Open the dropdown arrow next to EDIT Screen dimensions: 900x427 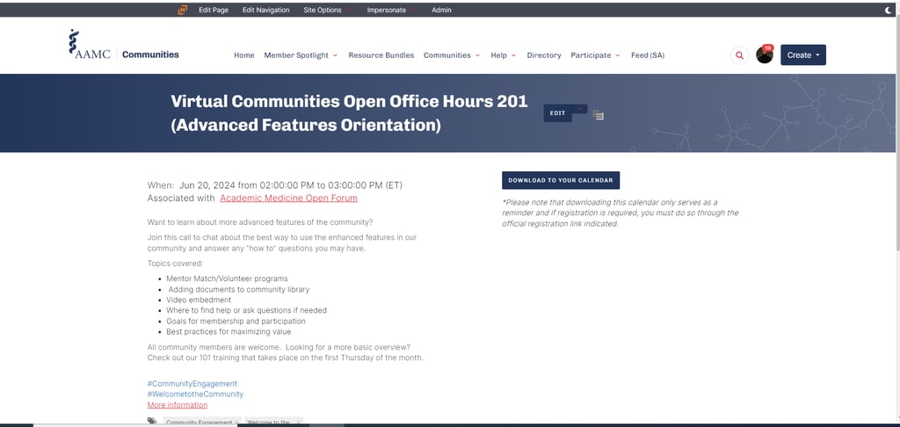[x=580, y=108]
